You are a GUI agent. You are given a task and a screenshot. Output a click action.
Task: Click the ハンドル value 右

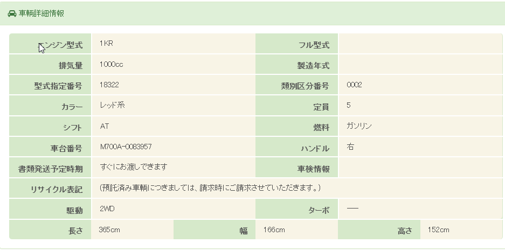click(x=350, y=147)
